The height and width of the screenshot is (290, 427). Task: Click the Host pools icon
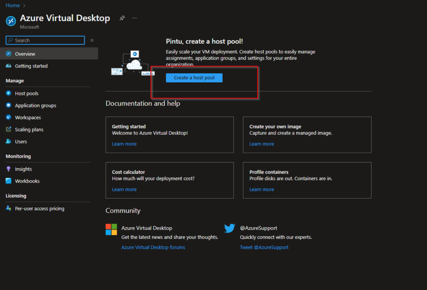[x=8, y=93]
